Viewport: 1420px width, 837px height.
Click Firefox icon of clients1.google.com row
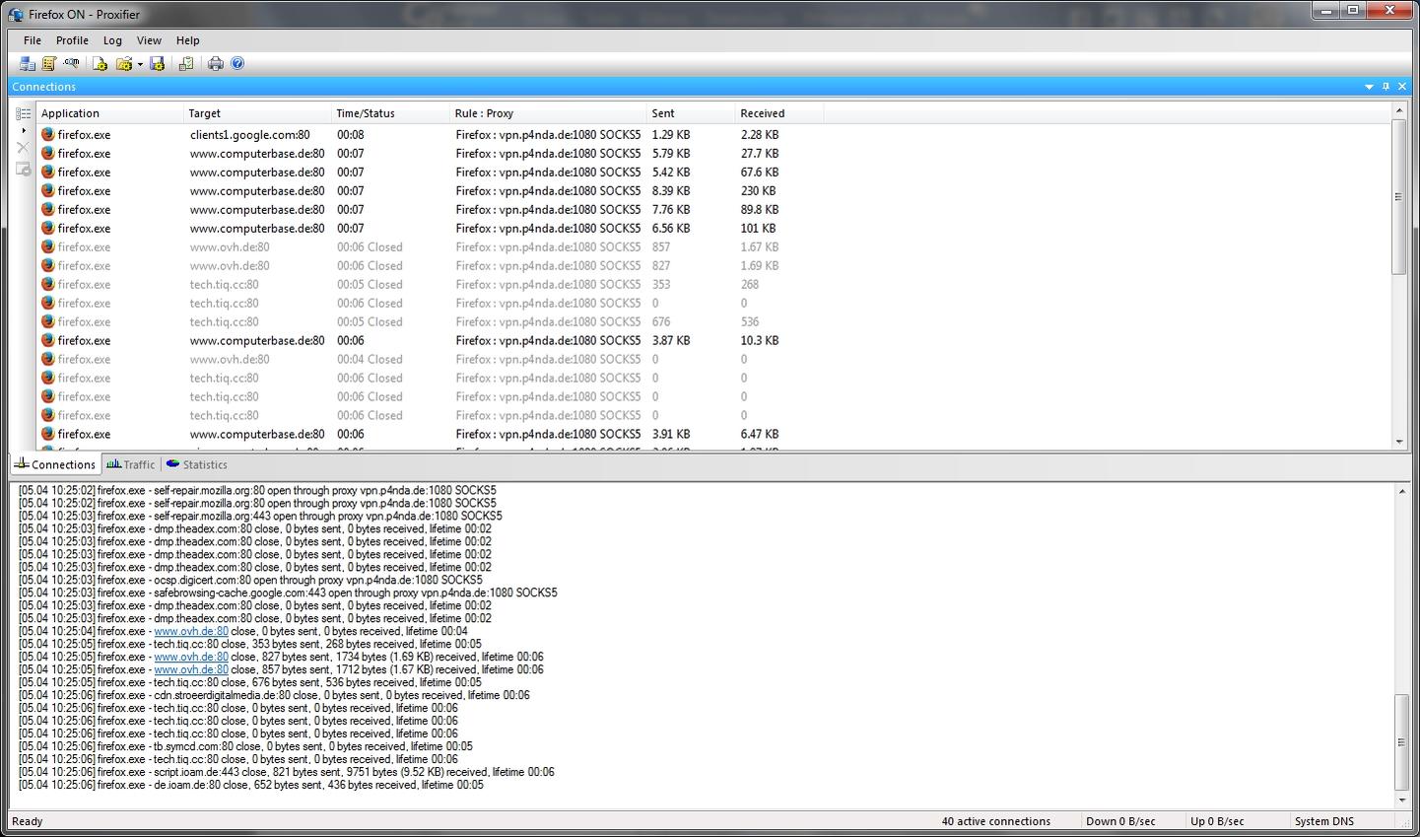[x=47, y=134]
